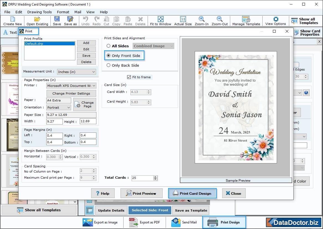The width and height of the screenshot is (323, 229).
Task: Click Show all Templates toolbar icon
Action: 294,21
